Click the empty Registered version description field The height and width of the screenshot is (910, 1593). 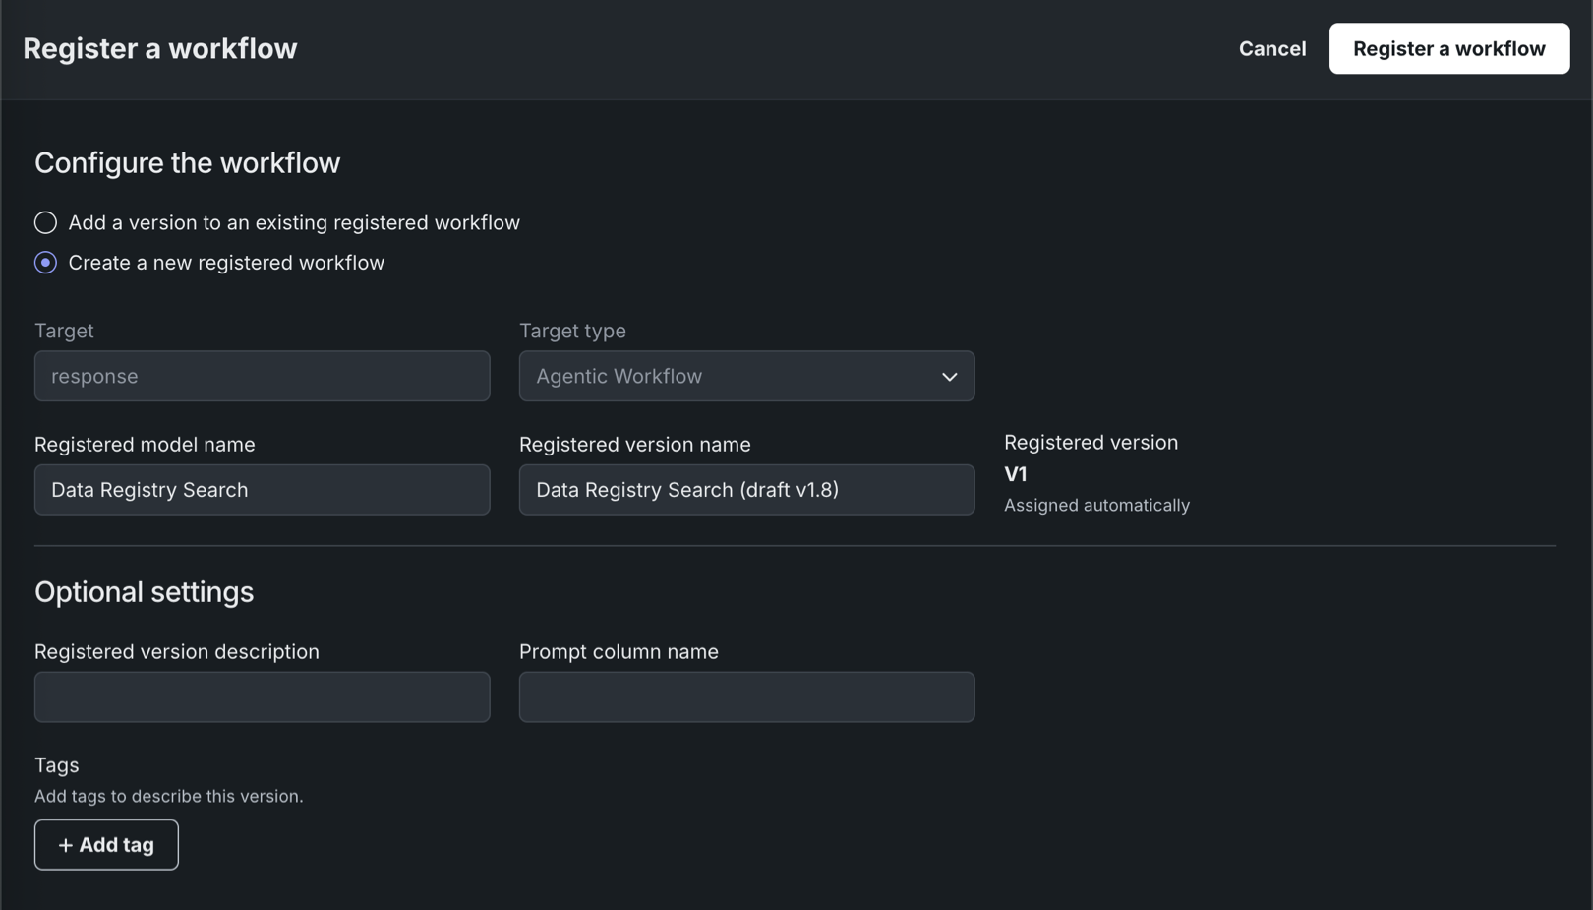[x=262, y=698]
